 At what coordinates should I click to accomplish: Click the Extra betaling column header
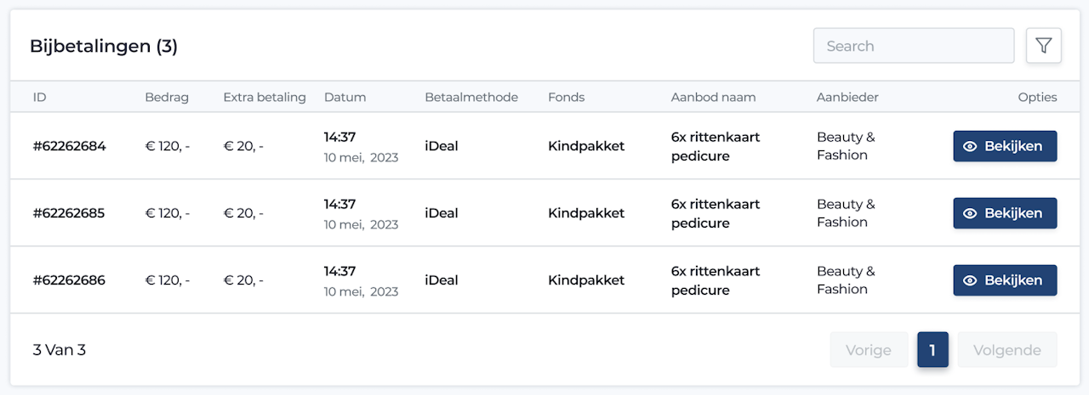click(265, 97)
